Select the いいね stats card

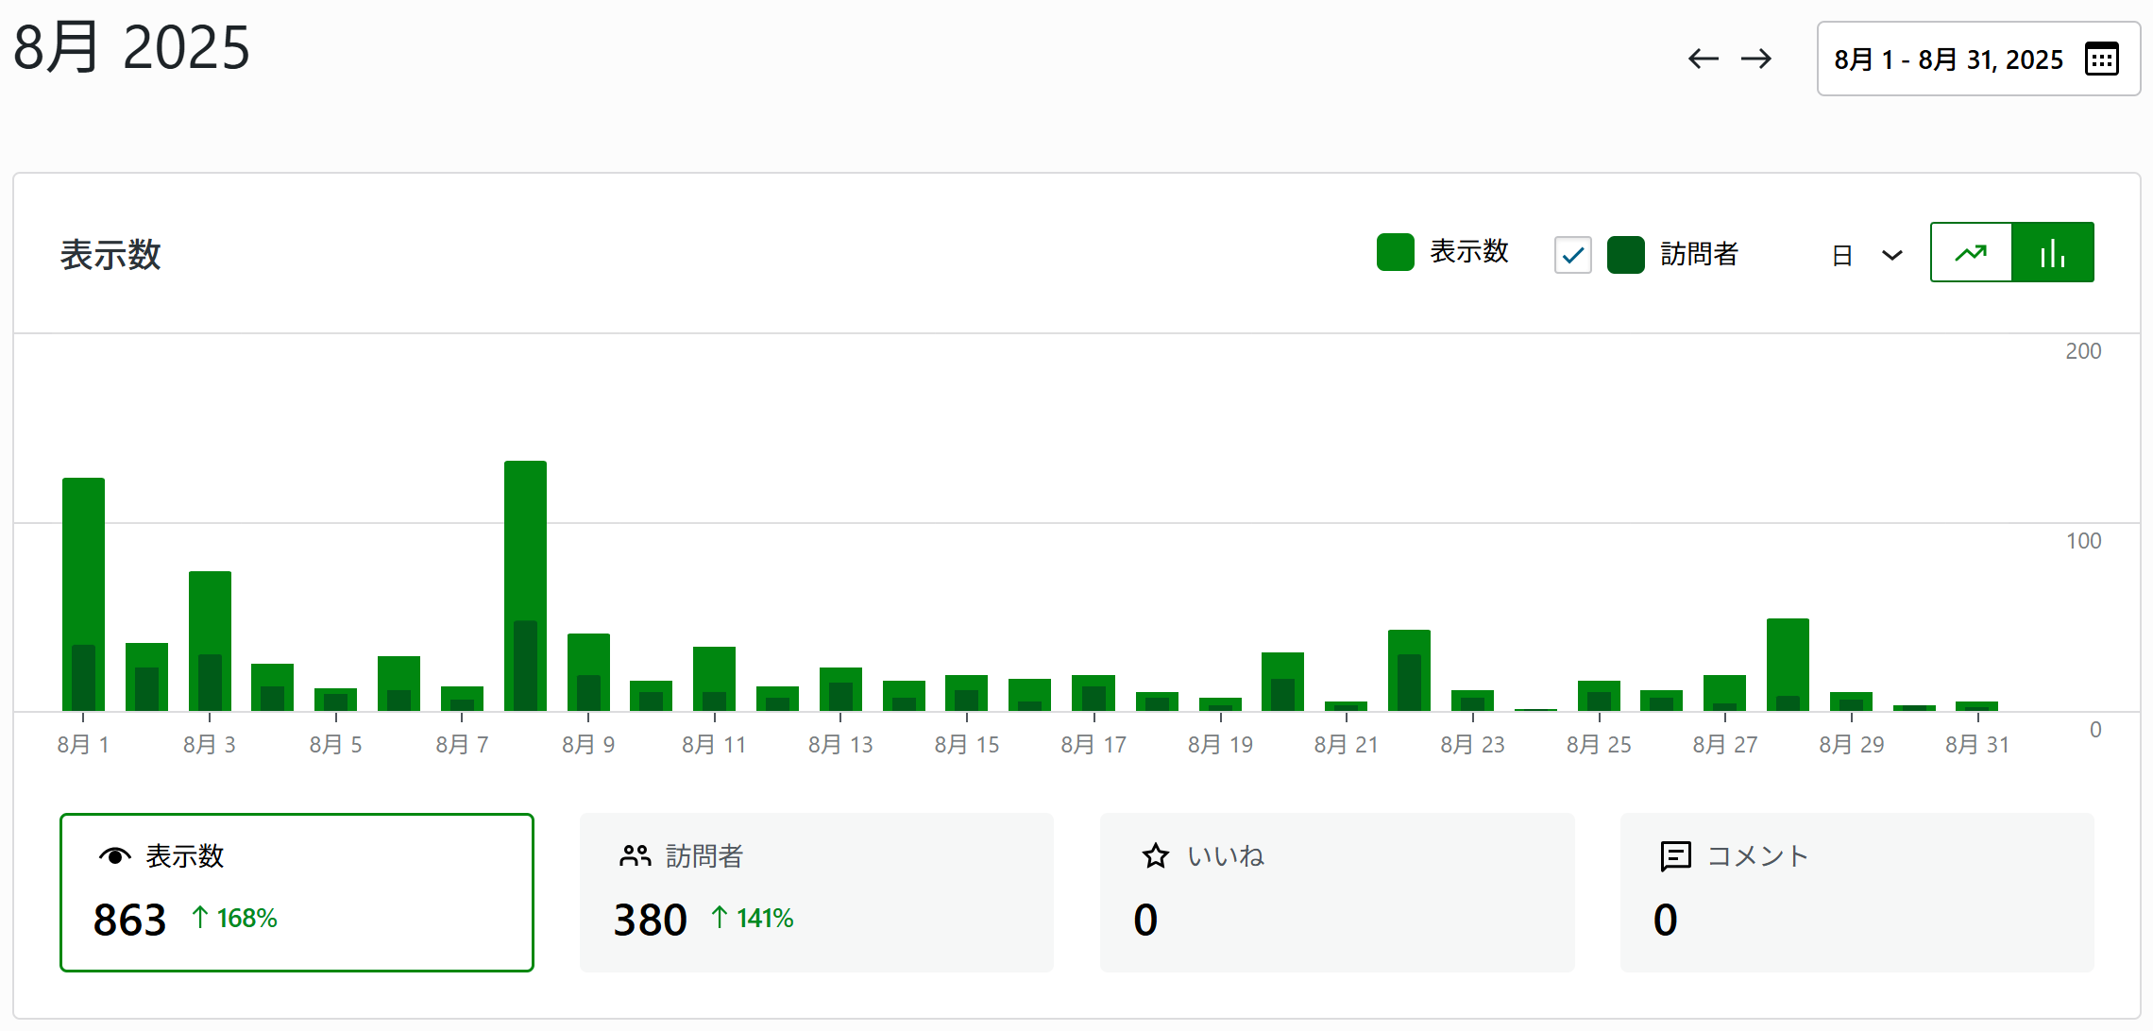coord(1336,892)
